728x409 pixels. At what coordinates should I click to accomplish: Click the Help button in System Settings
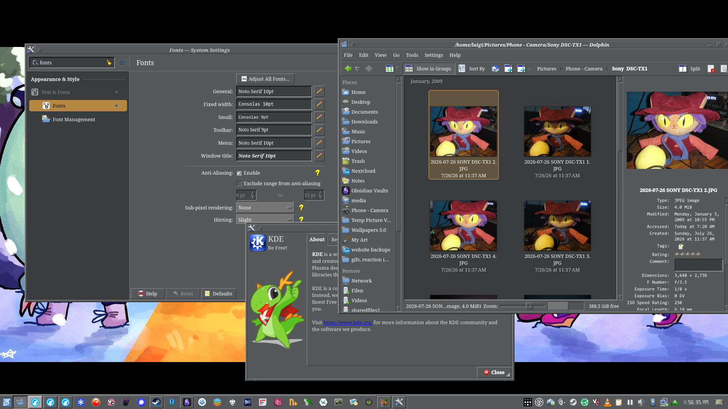pos(148,293)
